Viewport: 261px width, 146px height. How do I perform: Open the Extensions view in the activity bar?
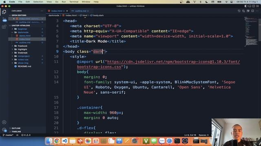point(4,27)
